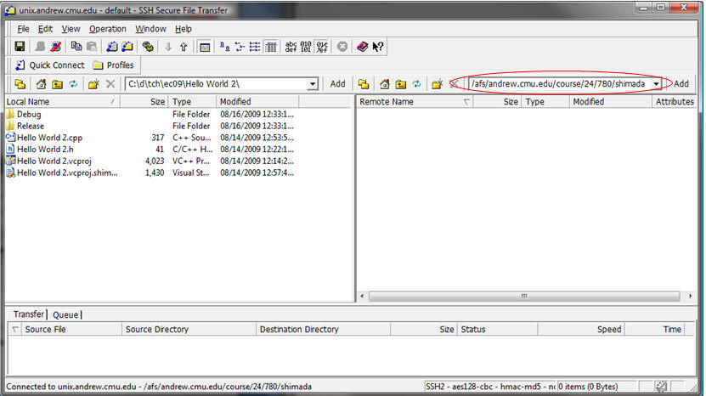
Task: Open the View menu
Action: tap(71, 29)
